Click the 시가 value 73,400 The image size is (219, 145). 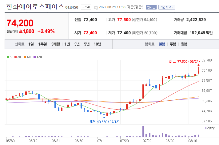click(90, 33)
